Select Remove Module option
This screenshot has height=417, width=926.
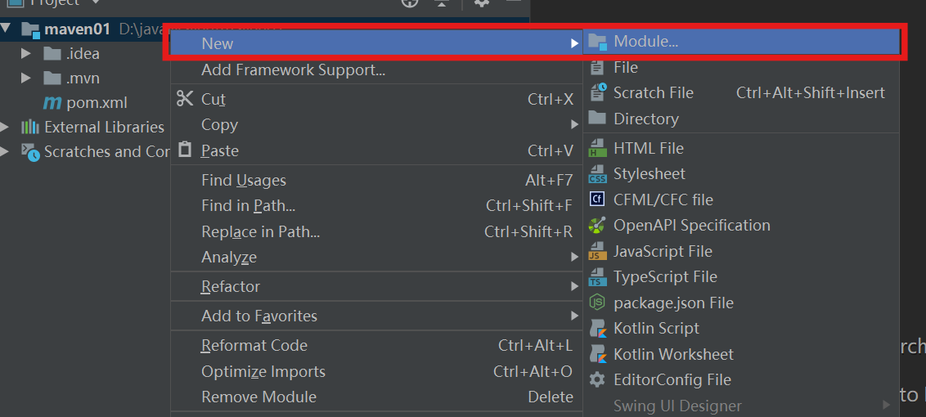click(x=258, y=397)
